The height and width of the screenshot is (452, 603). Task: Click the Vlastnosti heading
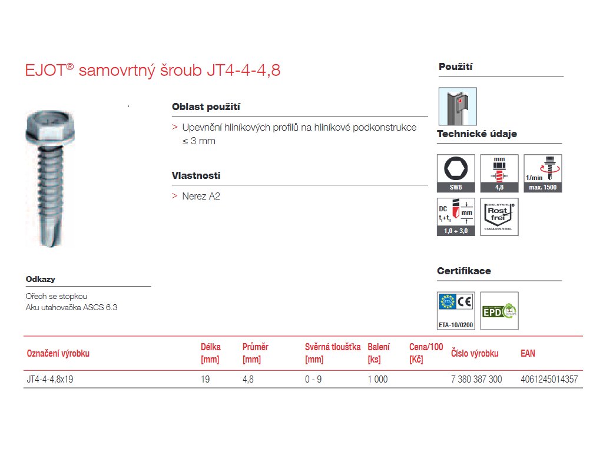click(196, 175)
